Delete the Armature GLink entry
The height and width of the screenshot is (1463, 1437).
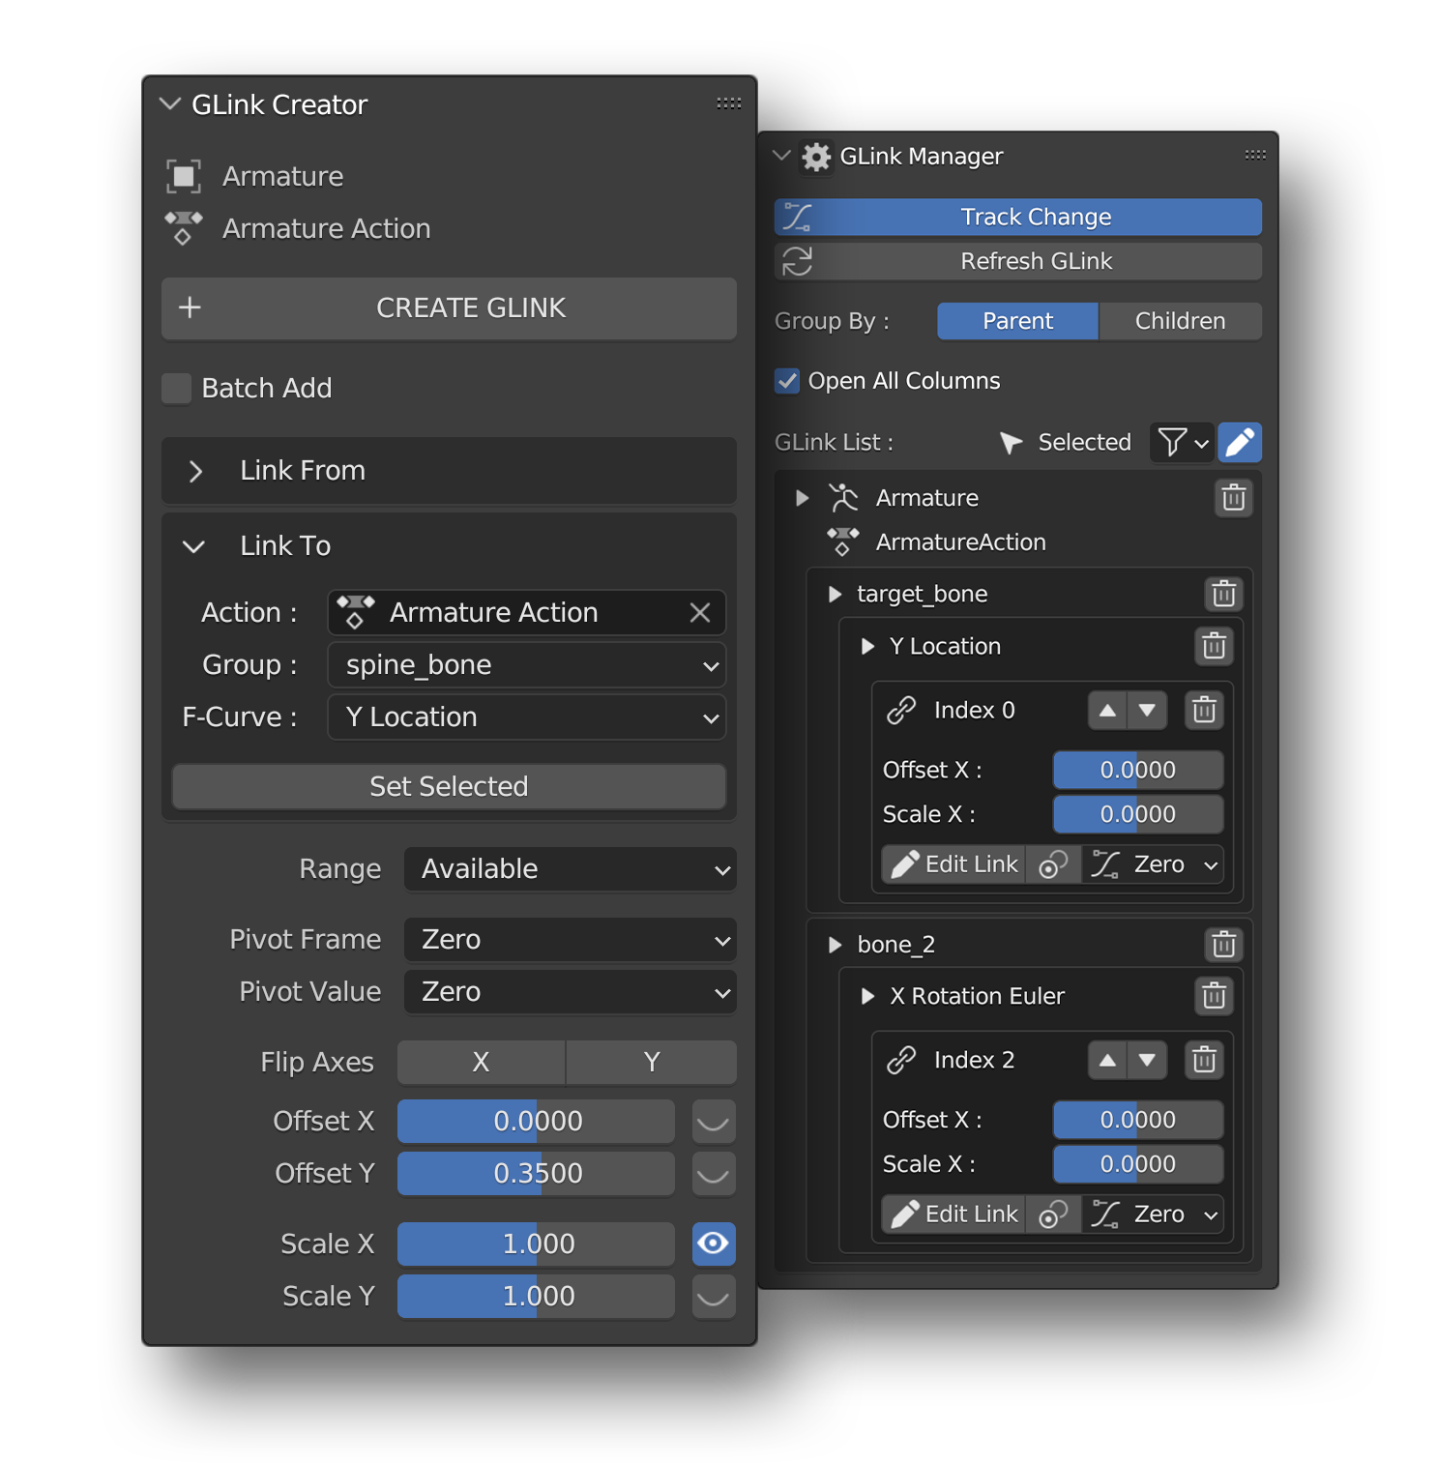[1233, 498]
